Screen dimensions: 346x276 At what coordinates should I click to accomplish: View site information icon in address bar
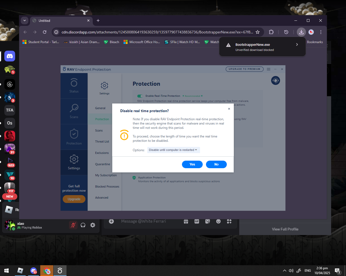[56, 32]
